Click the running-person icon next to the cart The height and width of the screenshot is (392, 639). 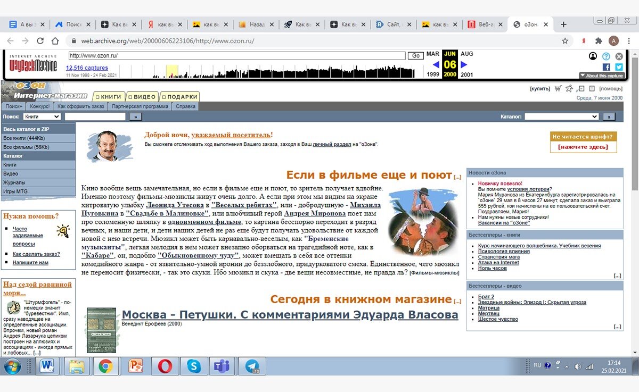coord(570,88)
